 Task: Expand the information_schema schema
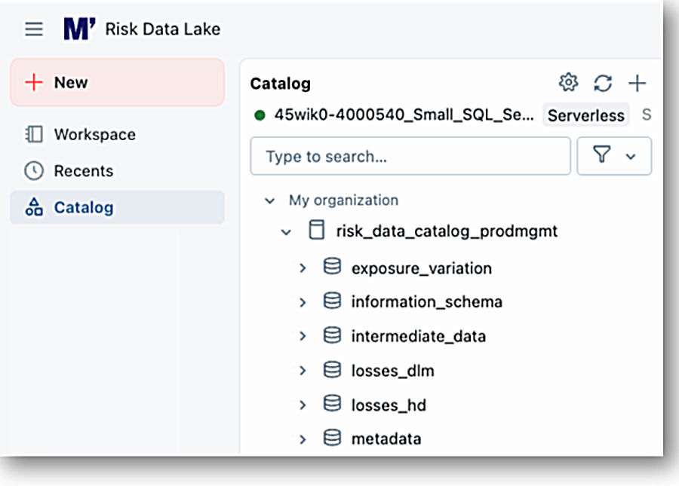pyautogui.click(x=303, y=302)
